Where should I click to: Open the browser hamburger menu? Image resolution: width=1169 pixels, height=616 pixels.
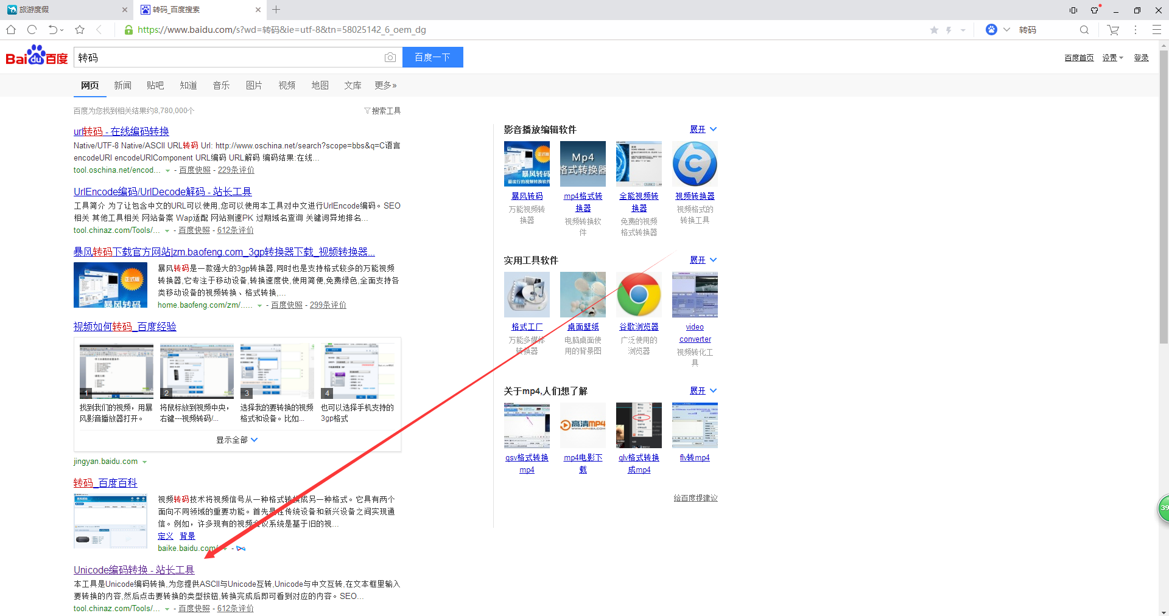click(1157, 30)
